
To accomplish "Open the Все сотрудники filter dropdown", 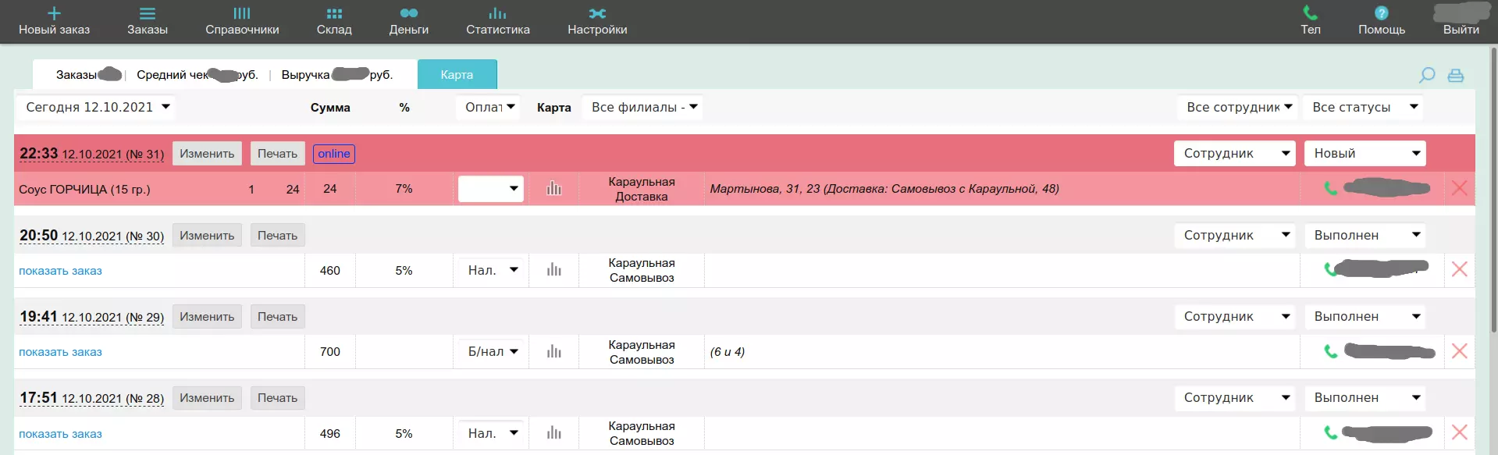I will (1238, 107).
